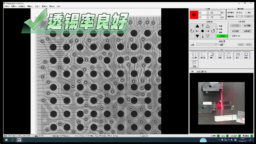Click the center black dot stop button
Image resolution: width=256 pixels, height=144 pixels.
click(x=202, y=31)
